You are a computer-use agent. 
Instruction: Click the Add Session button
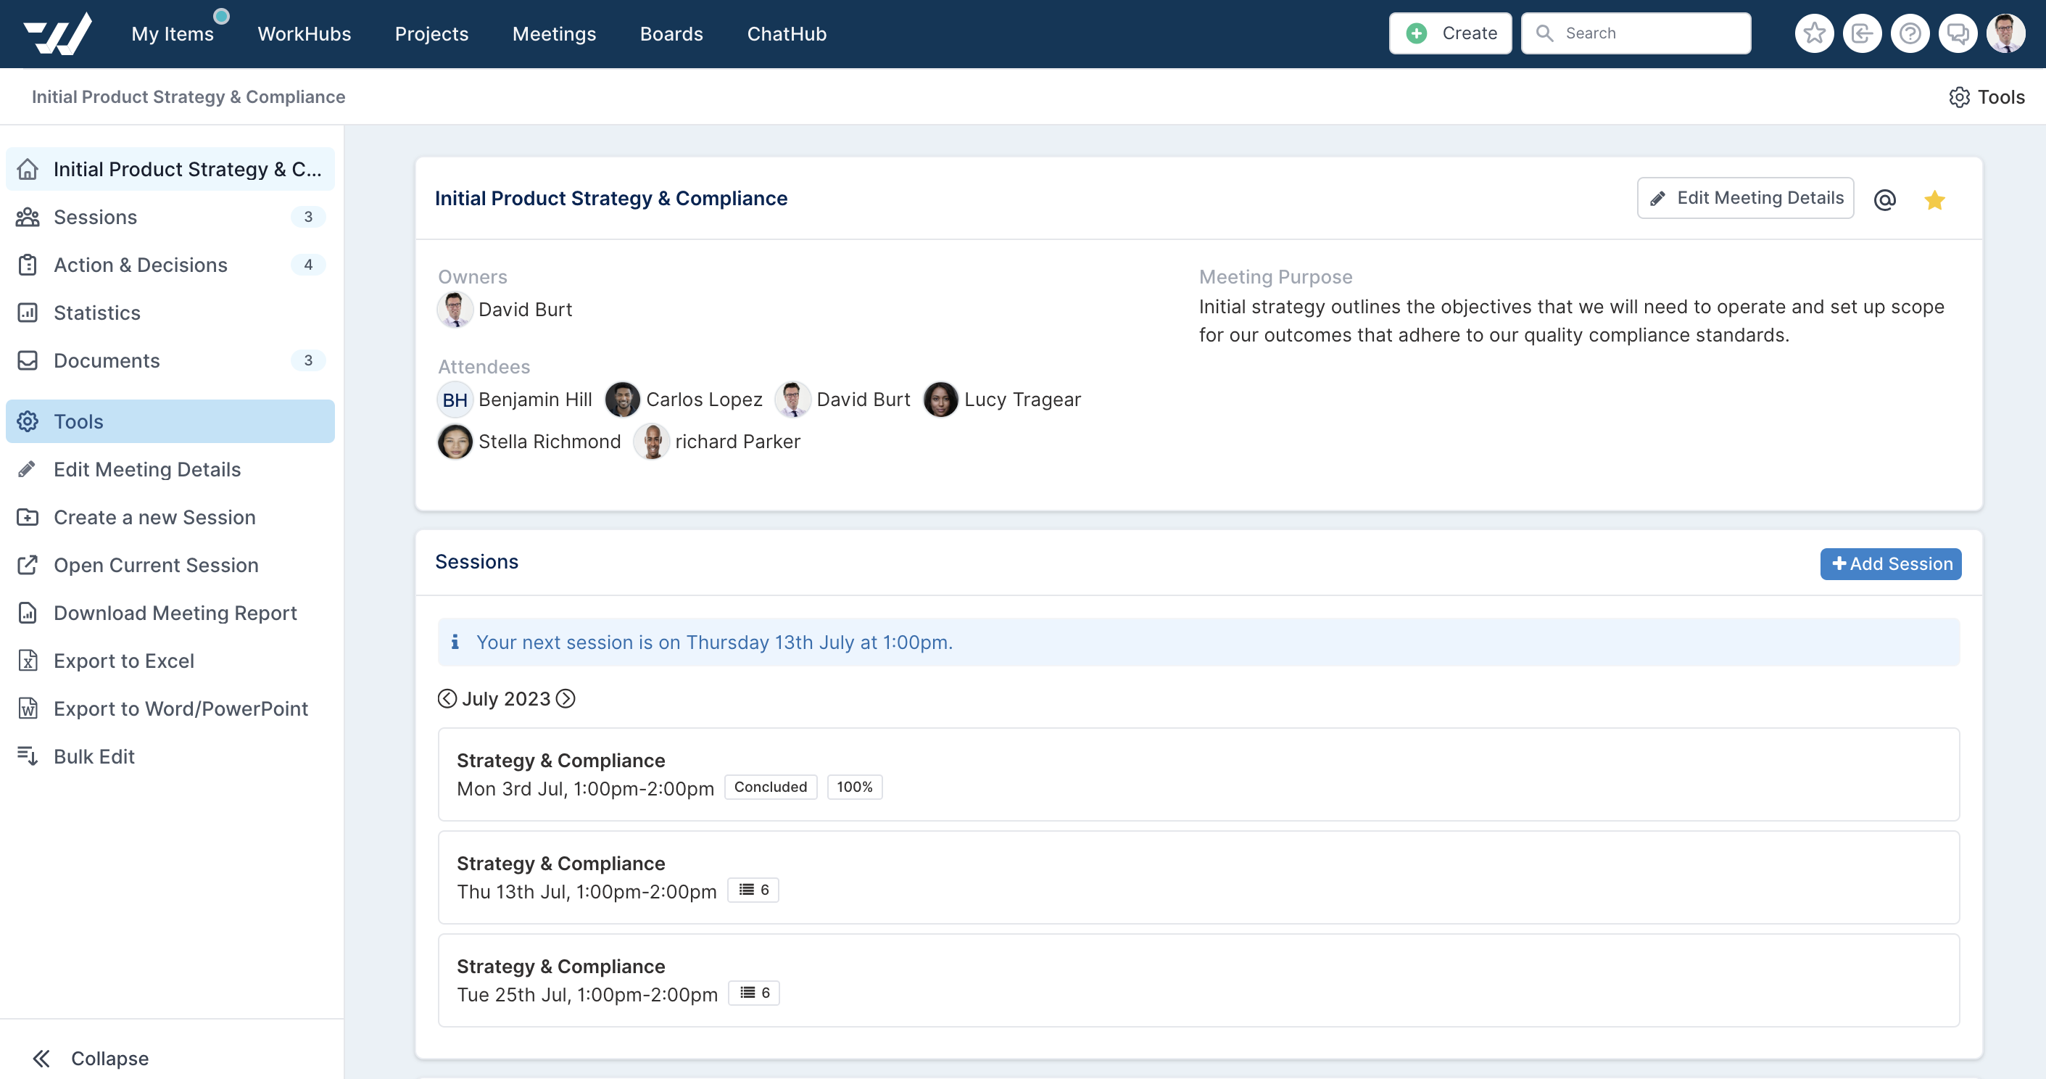1891,564
